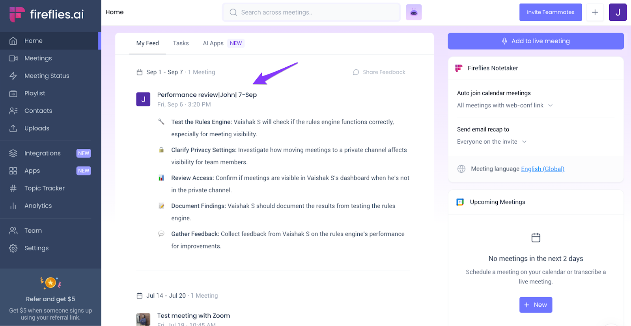Click the Meeting Status lightning icon

click(x=13, y=76)
